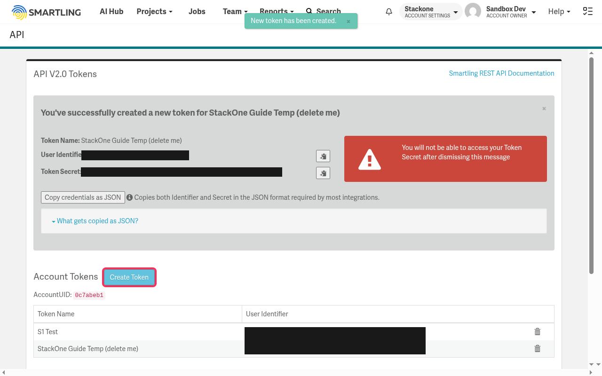Copy the Token Secret to clipboard

click(323, 173)
